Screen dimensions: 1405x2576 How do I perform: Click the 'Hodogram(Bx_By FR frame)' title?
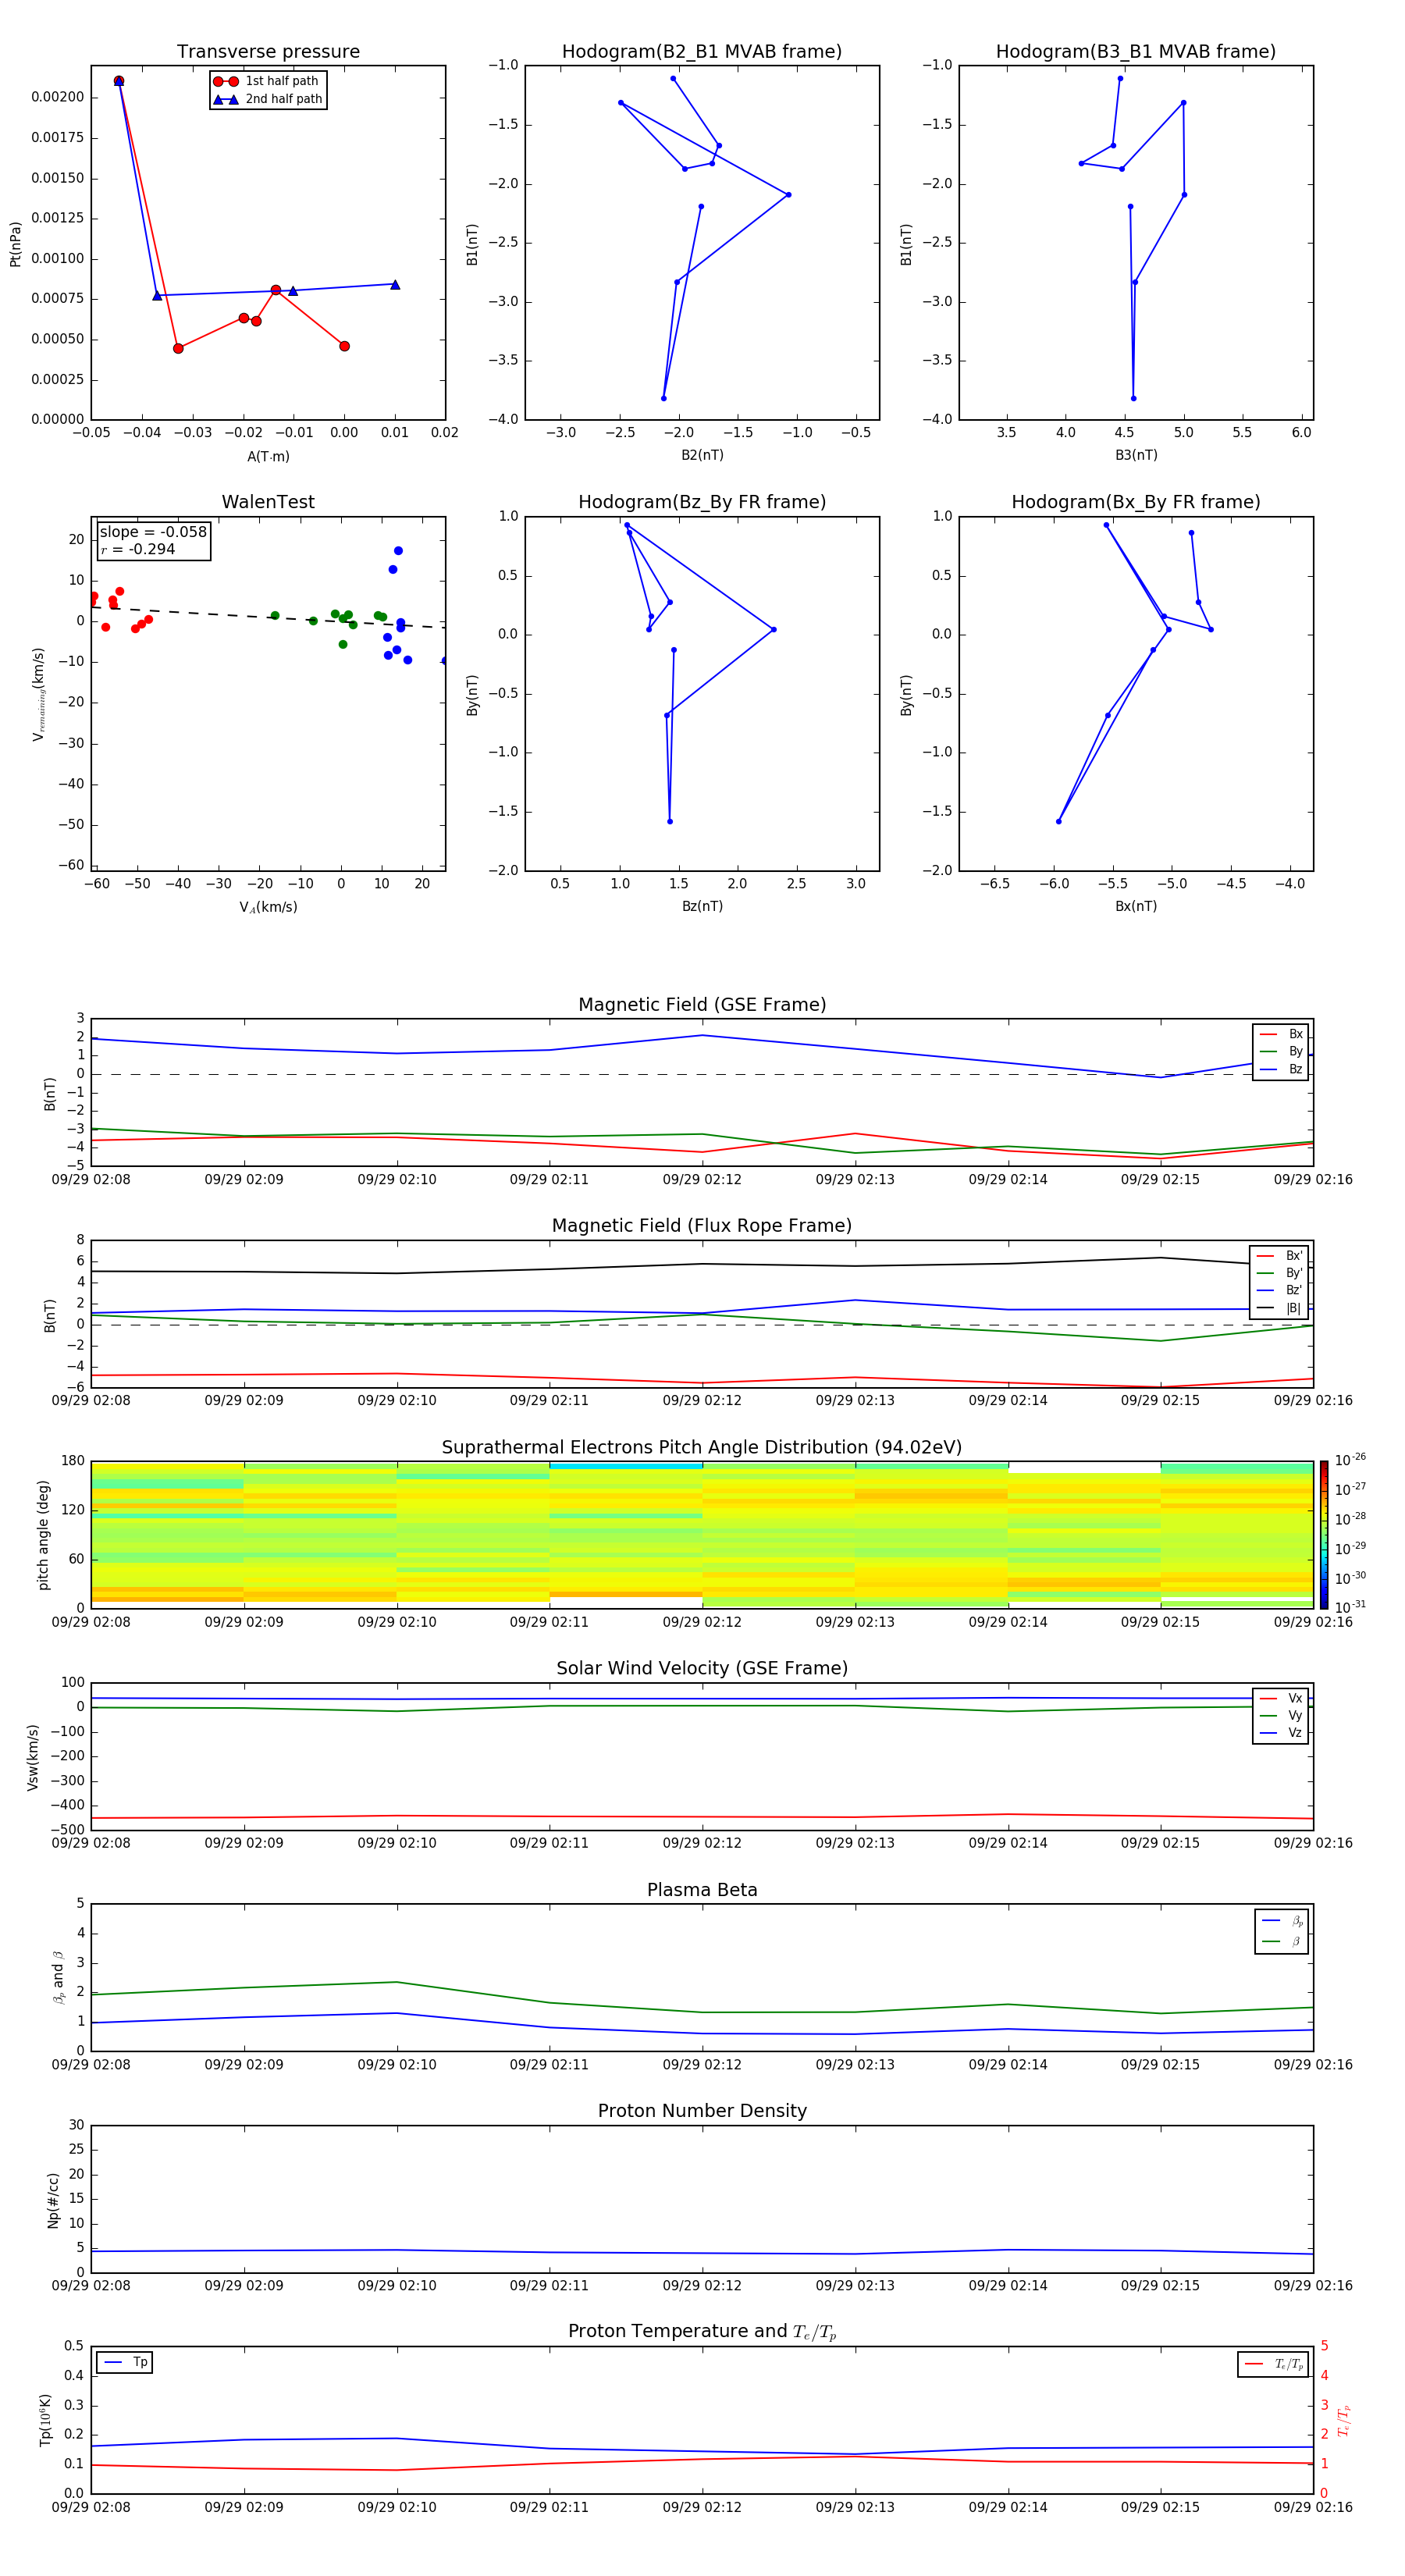point(1136,502)
